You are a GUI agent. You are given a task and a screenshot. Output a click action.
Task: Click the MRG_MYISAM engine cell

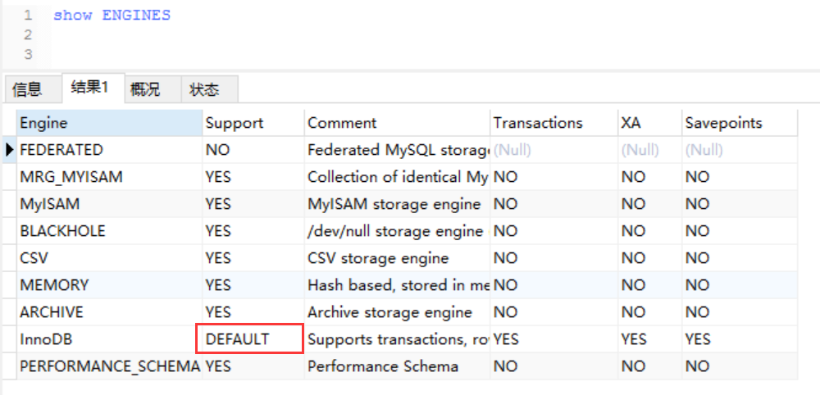coord(109,176)
